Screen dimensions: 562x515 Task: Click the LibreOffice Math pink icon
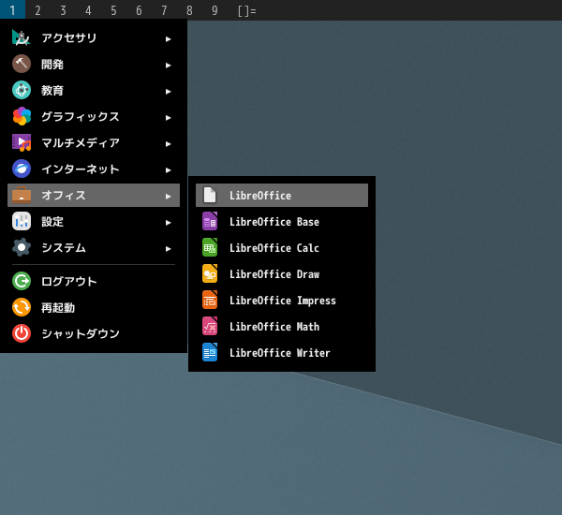210,327
